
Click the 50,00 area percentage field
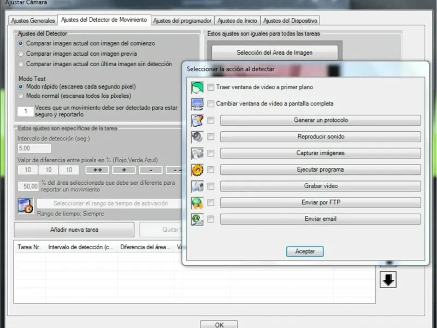click(28, 186)
